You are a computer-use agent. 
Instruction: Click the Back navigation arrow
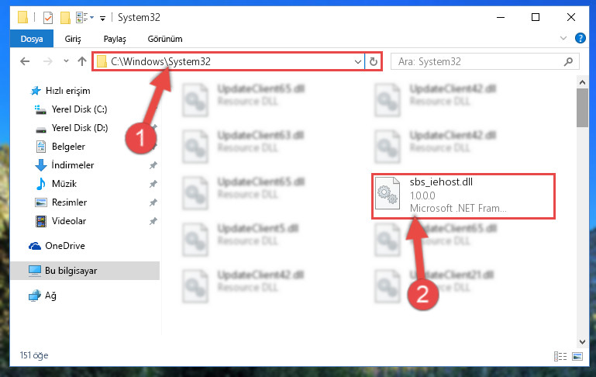tap(25, 61)
